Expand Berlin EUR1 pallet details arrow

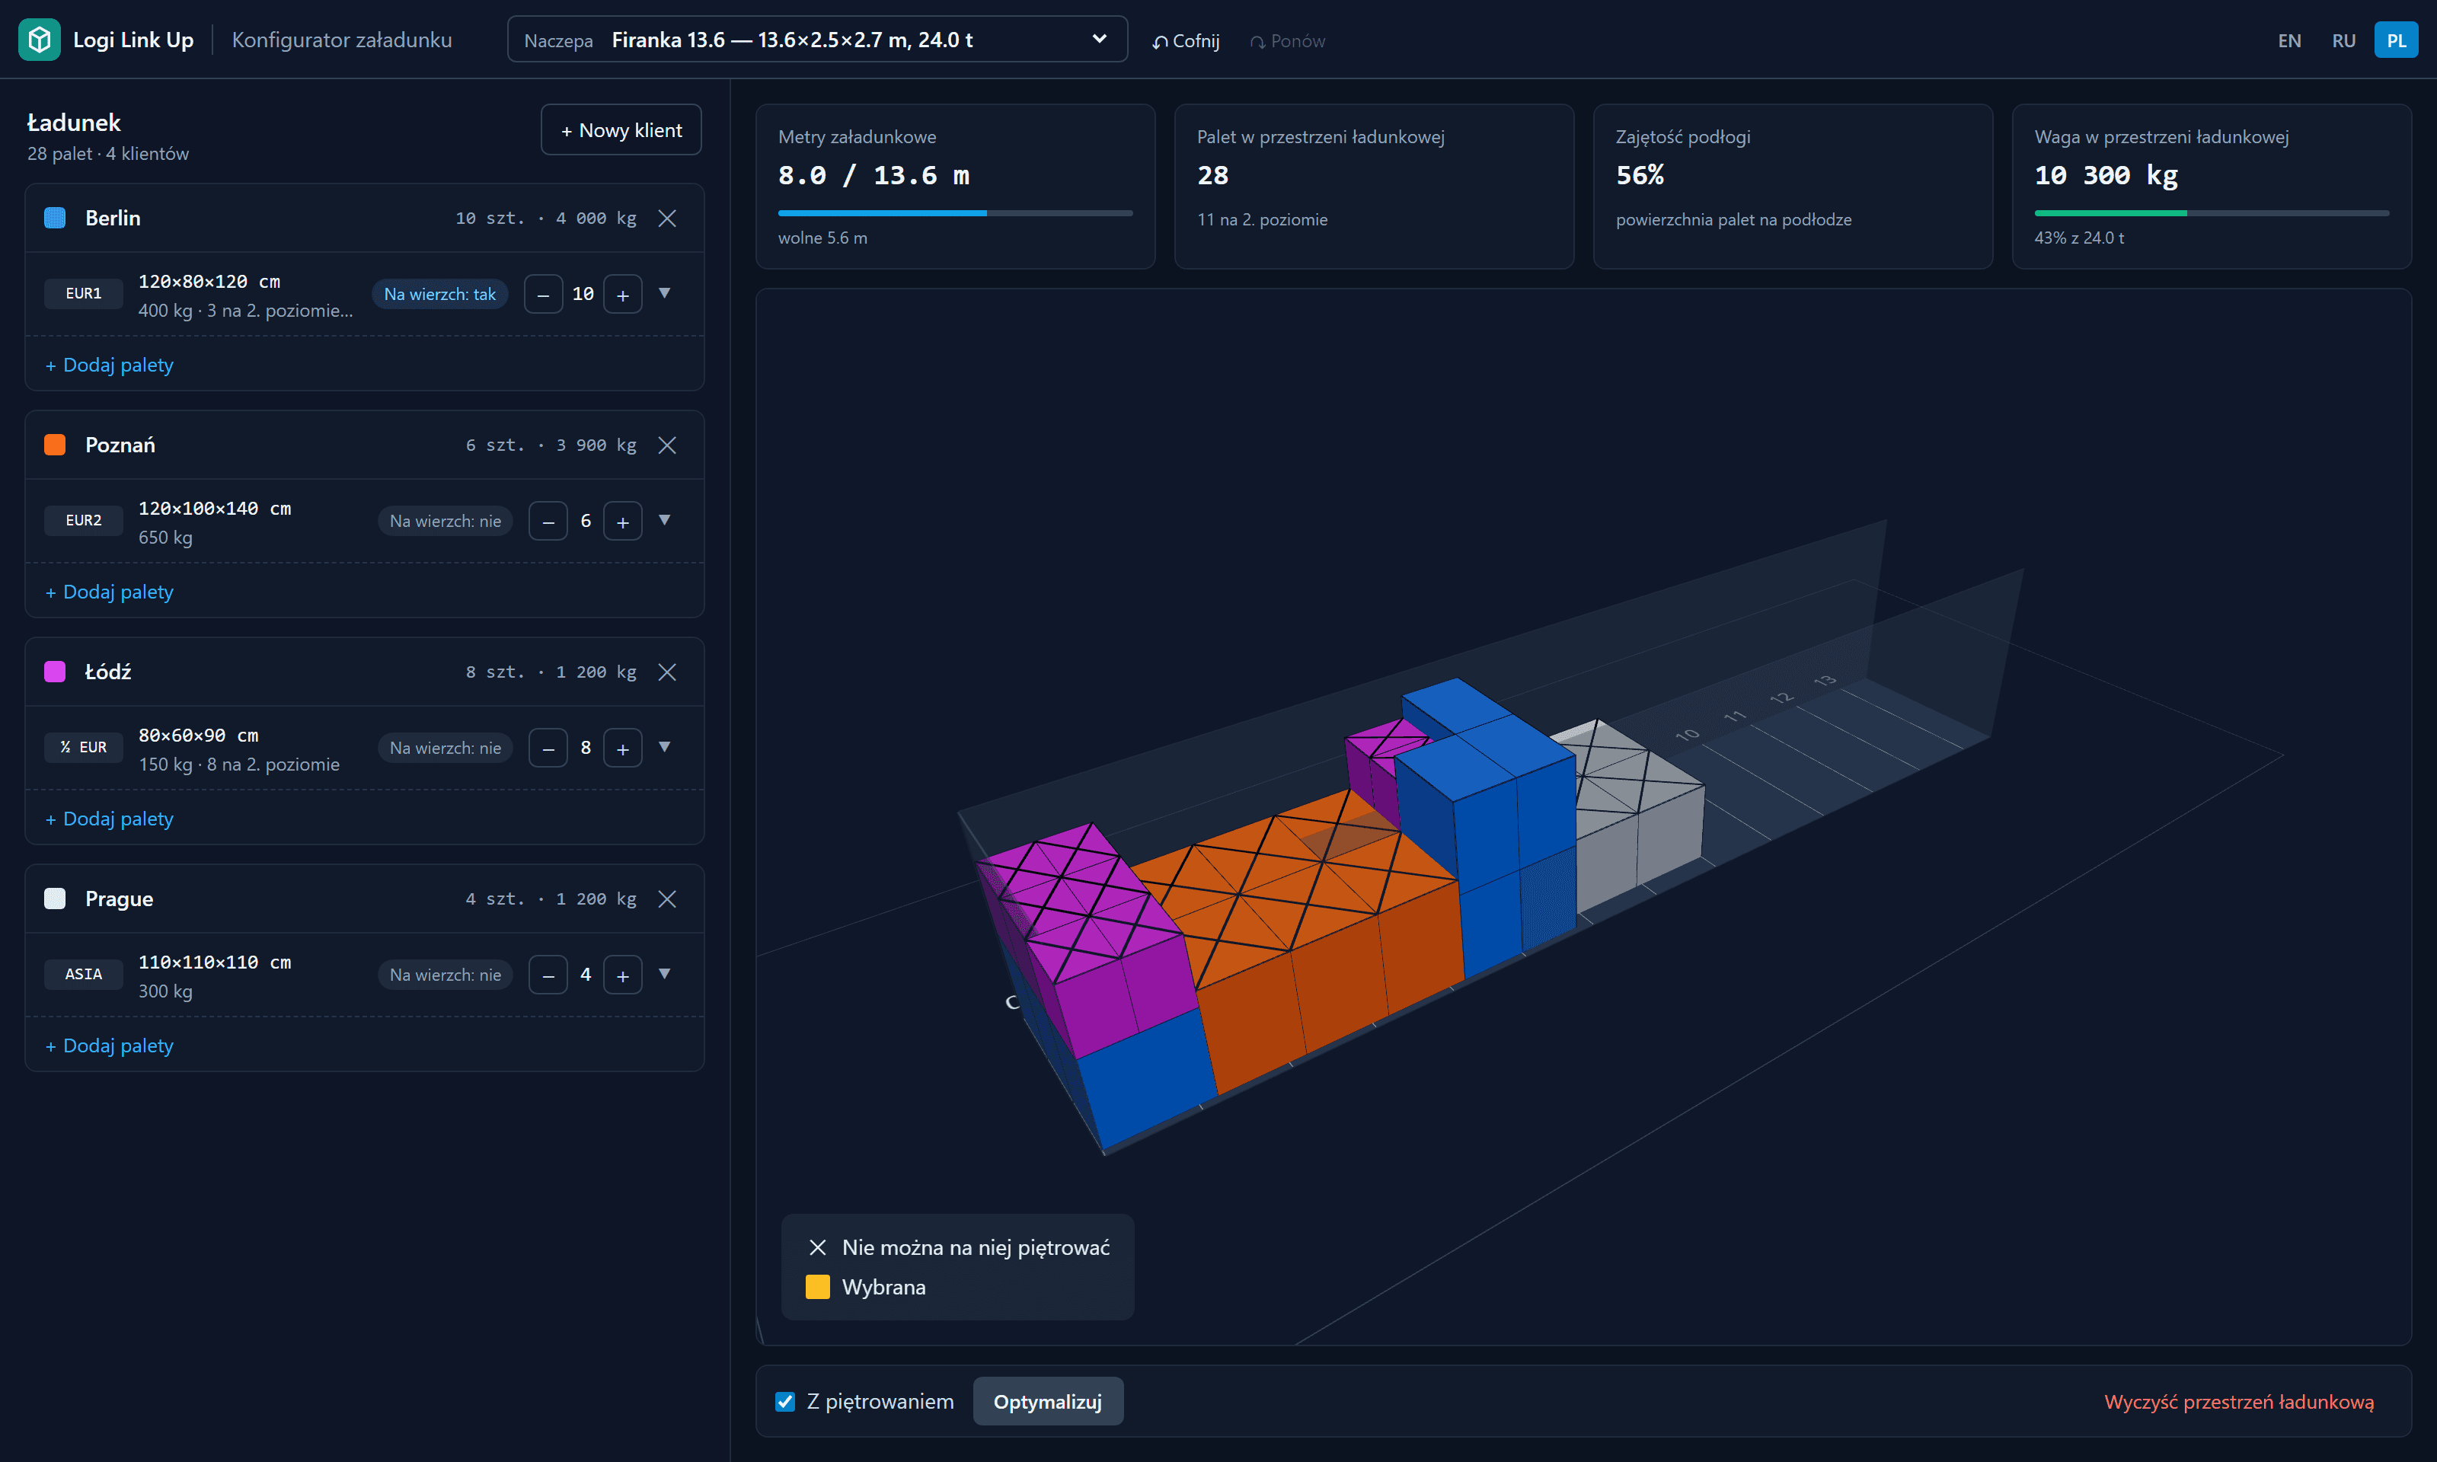click(665, 292)
